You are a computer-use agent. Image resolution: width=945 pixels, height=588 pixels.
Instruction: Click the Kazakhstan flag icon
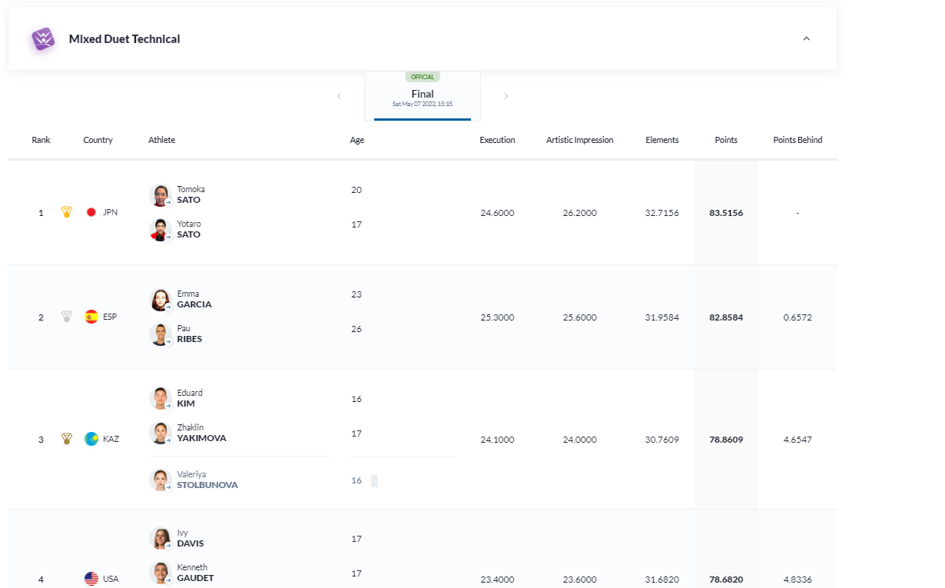[91, 439]
